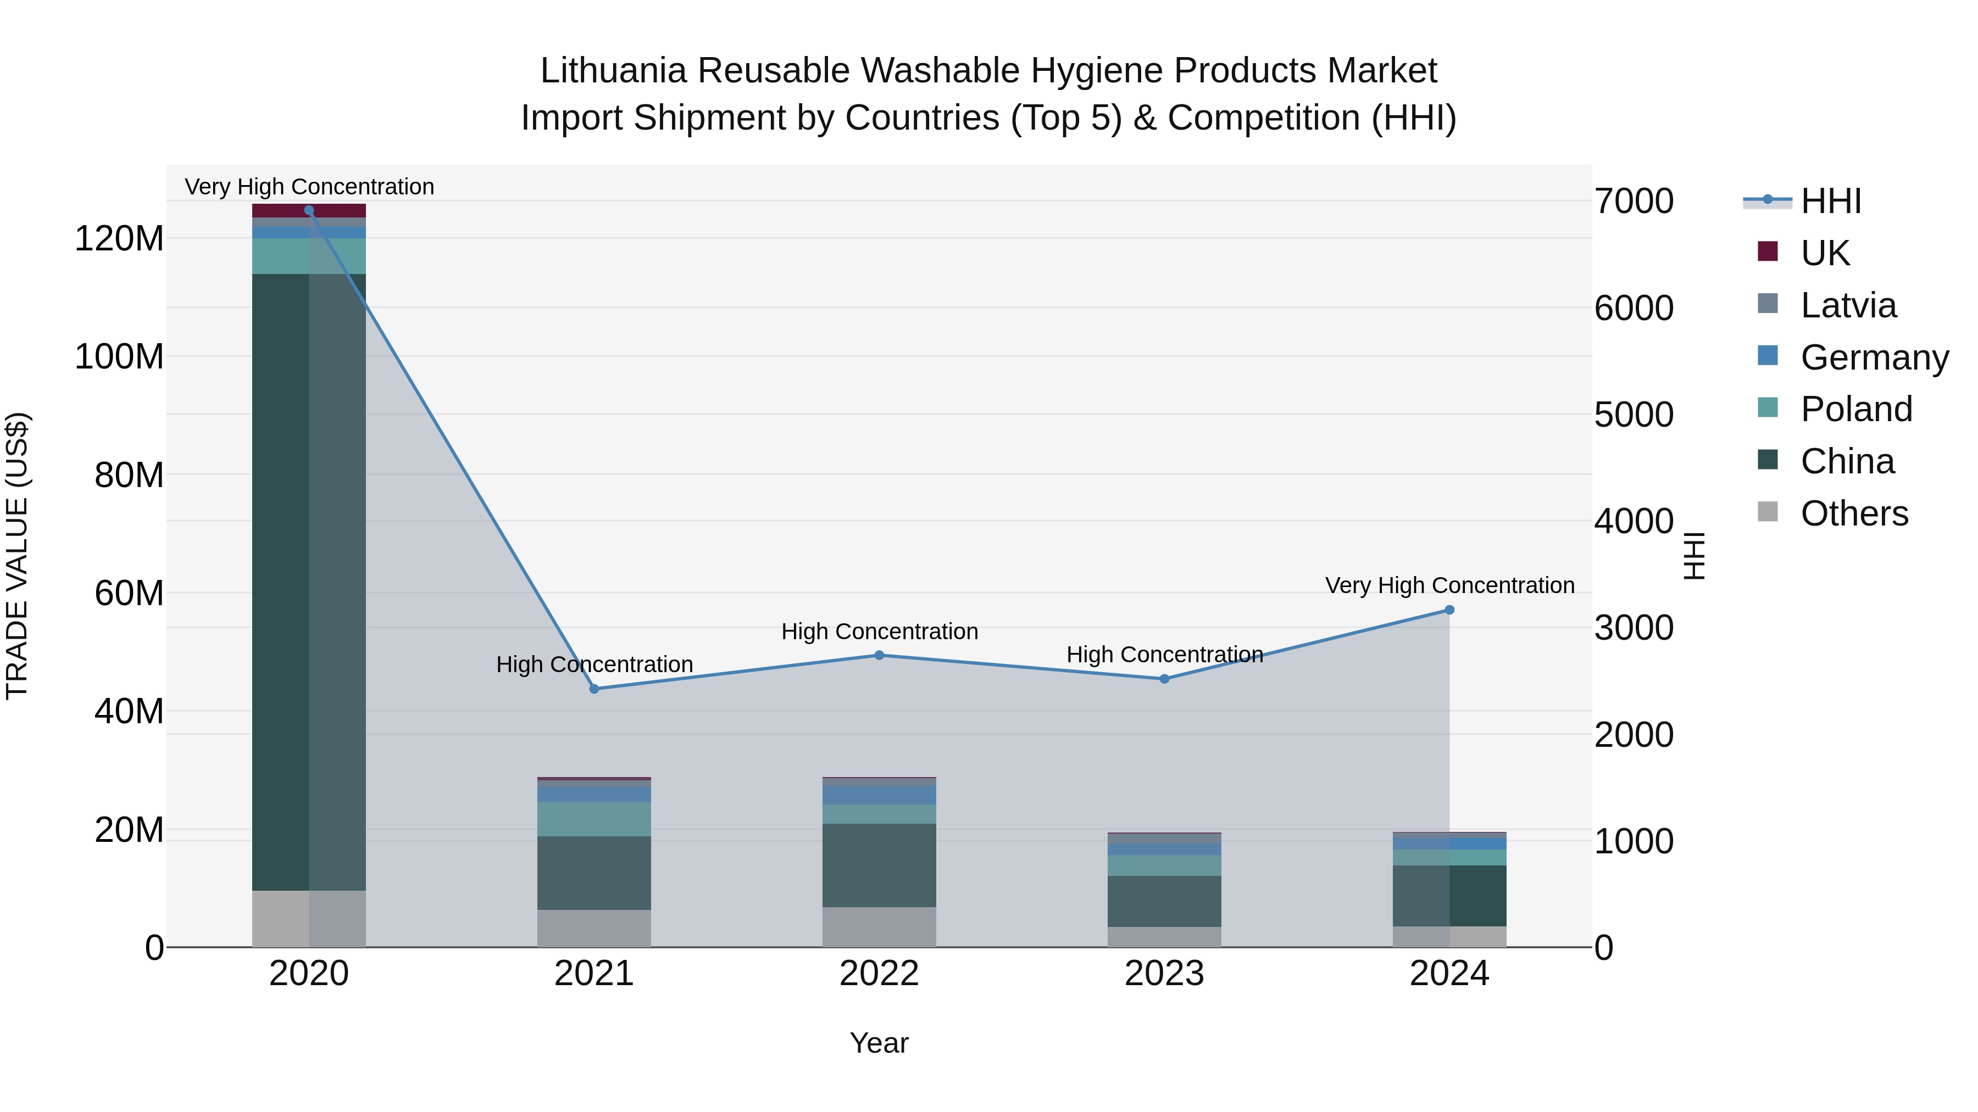The image size is (1978, 1112).
Task: Click the Poland segment of 2021 bar
Action: point(594,820)
